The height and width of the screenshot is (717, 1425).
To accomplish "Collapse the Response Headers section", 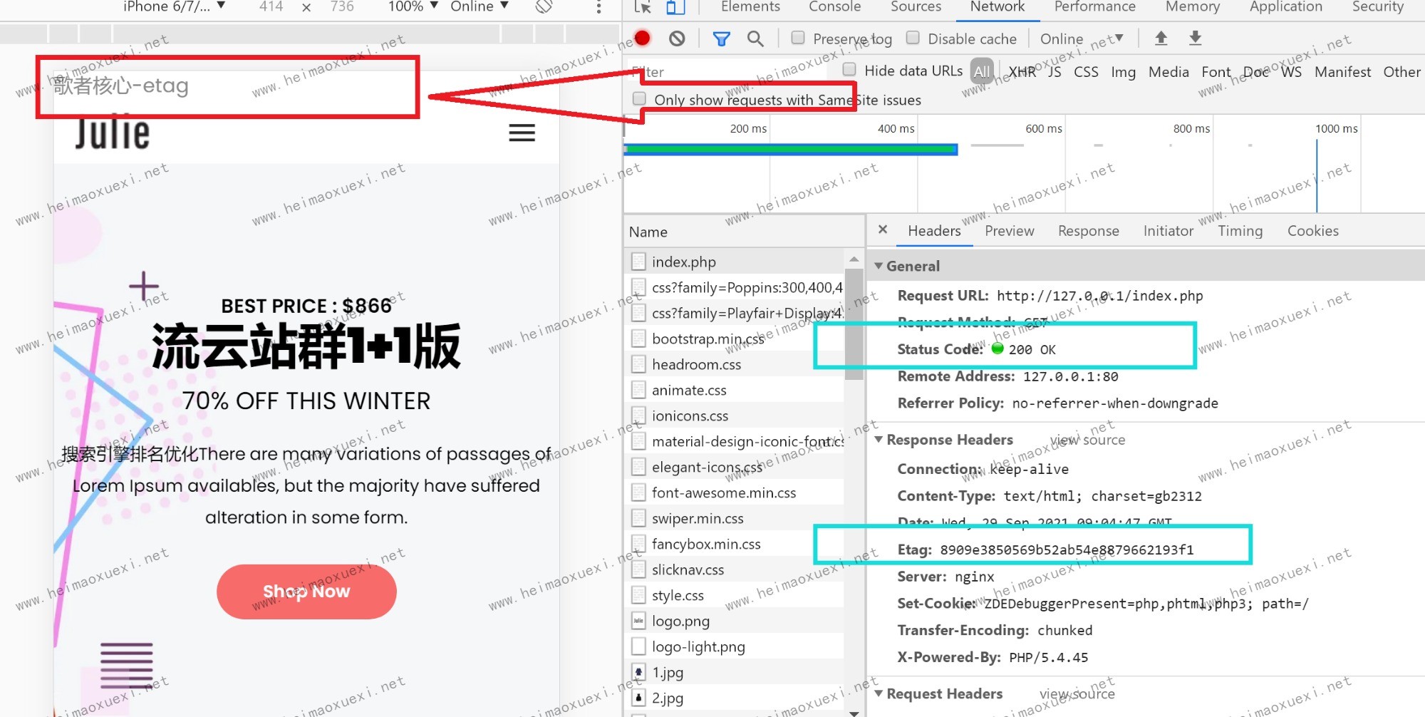I will point(879,440).
